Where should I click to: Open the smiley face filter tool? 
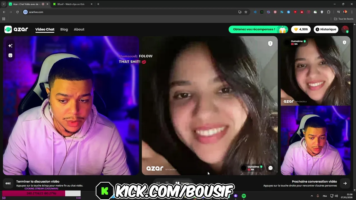[10, 55]
